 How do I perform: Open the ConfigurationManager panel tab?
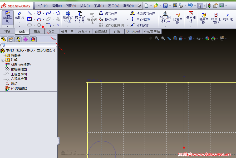pyautogui.click(x=18, y=40)
